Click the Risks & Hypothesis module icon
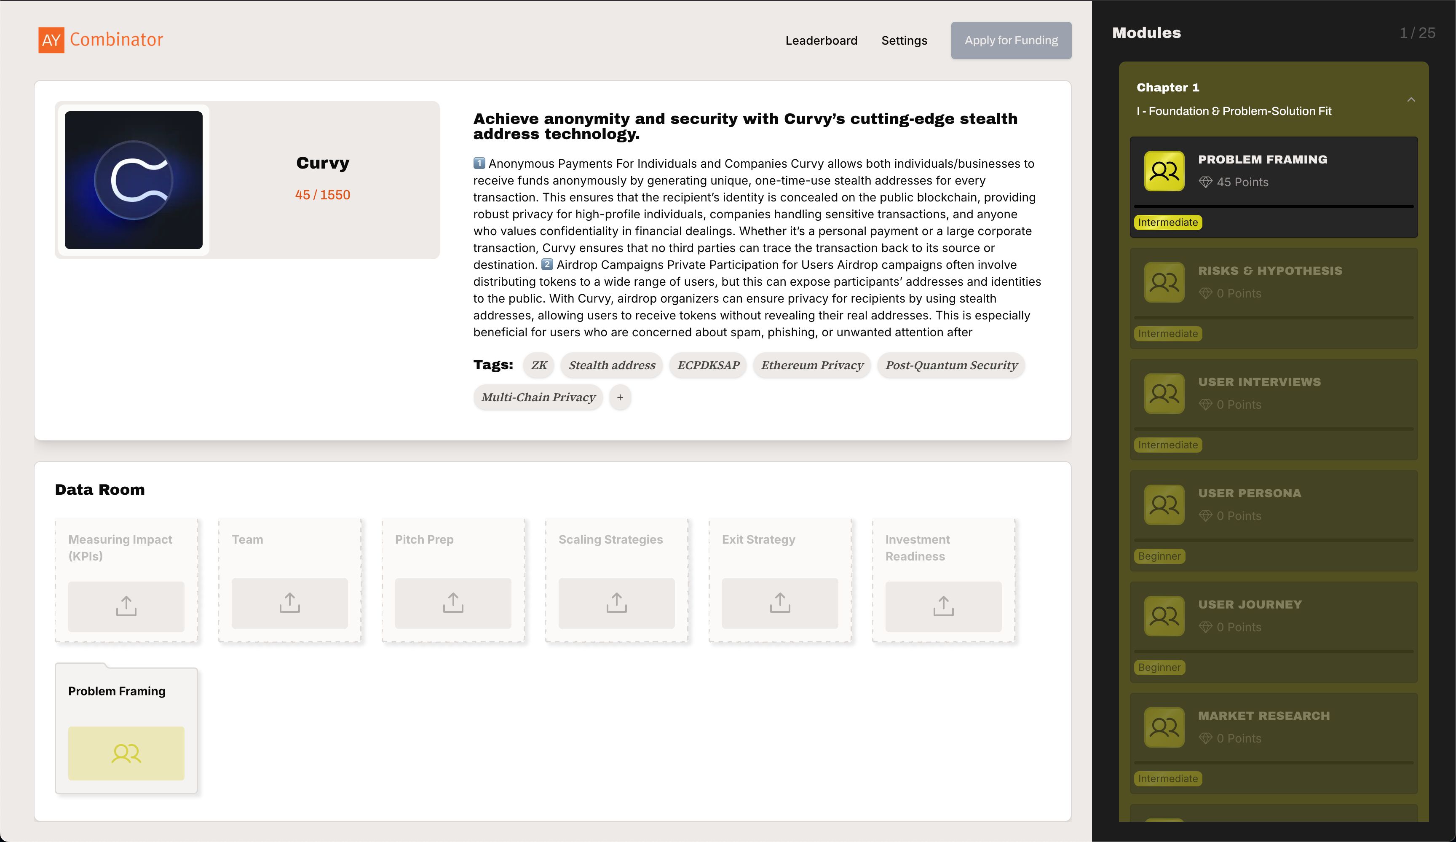1456x842 pixels. [x=1164, y=282]
